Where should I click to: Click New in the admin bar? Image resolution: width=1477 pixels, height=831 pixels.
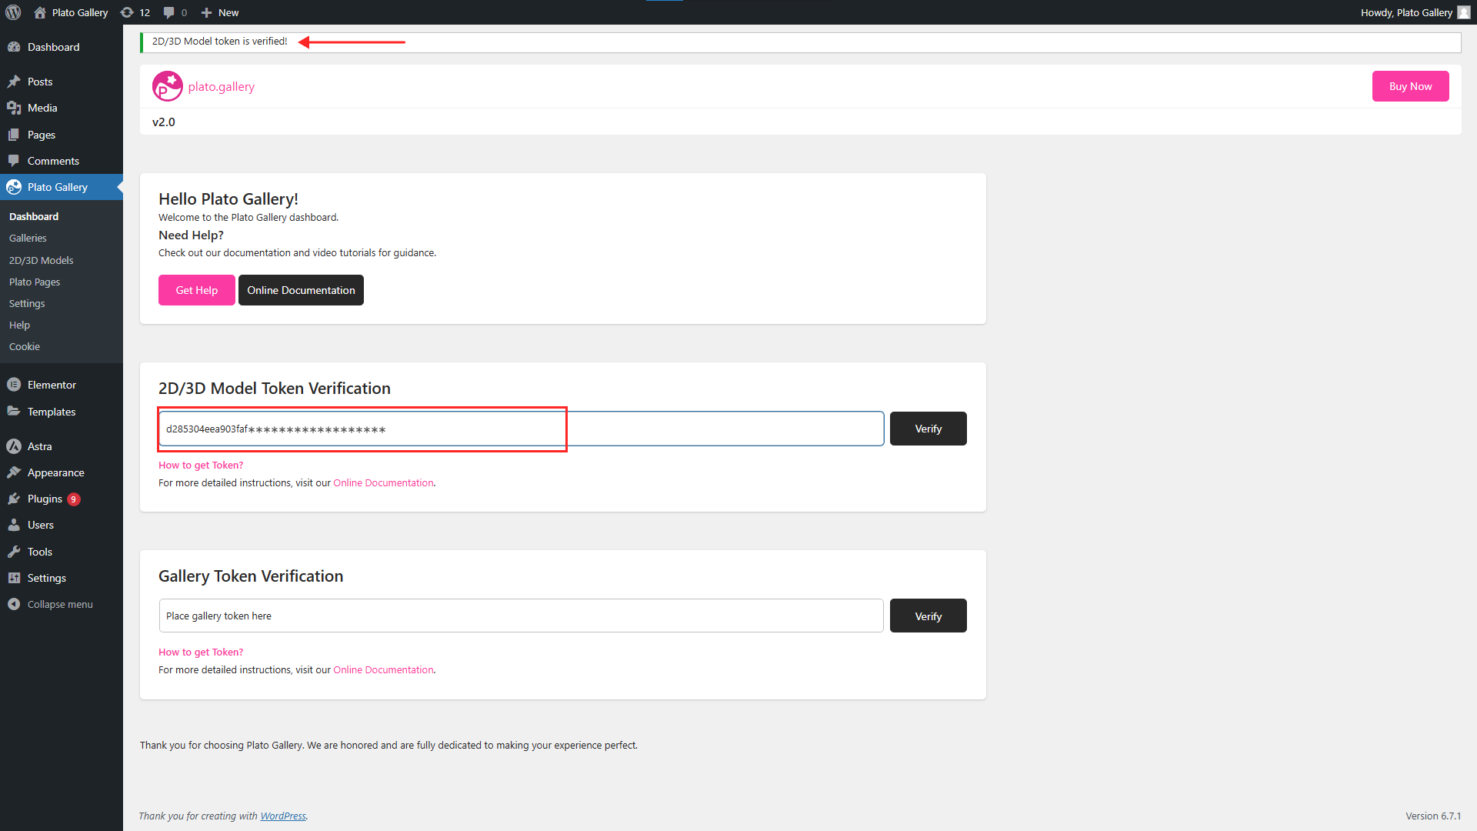tap(219, 12)
